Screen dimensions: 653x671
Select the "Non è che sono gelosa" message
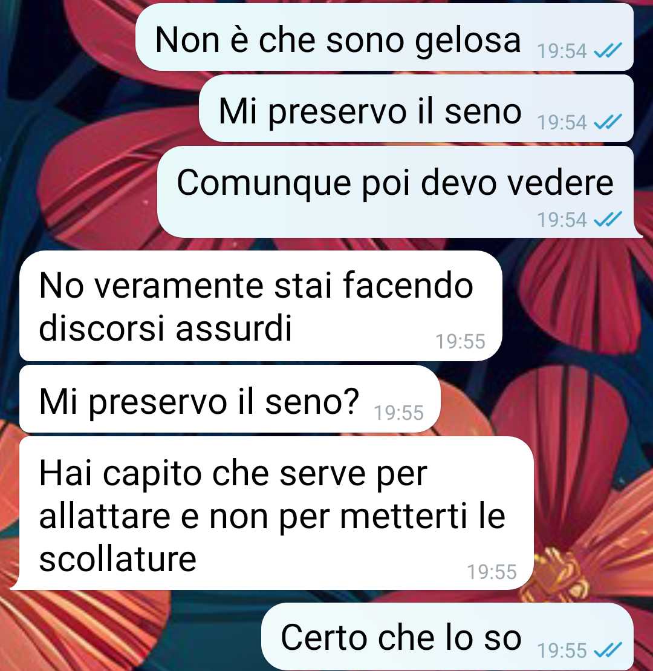click(385, 38)
